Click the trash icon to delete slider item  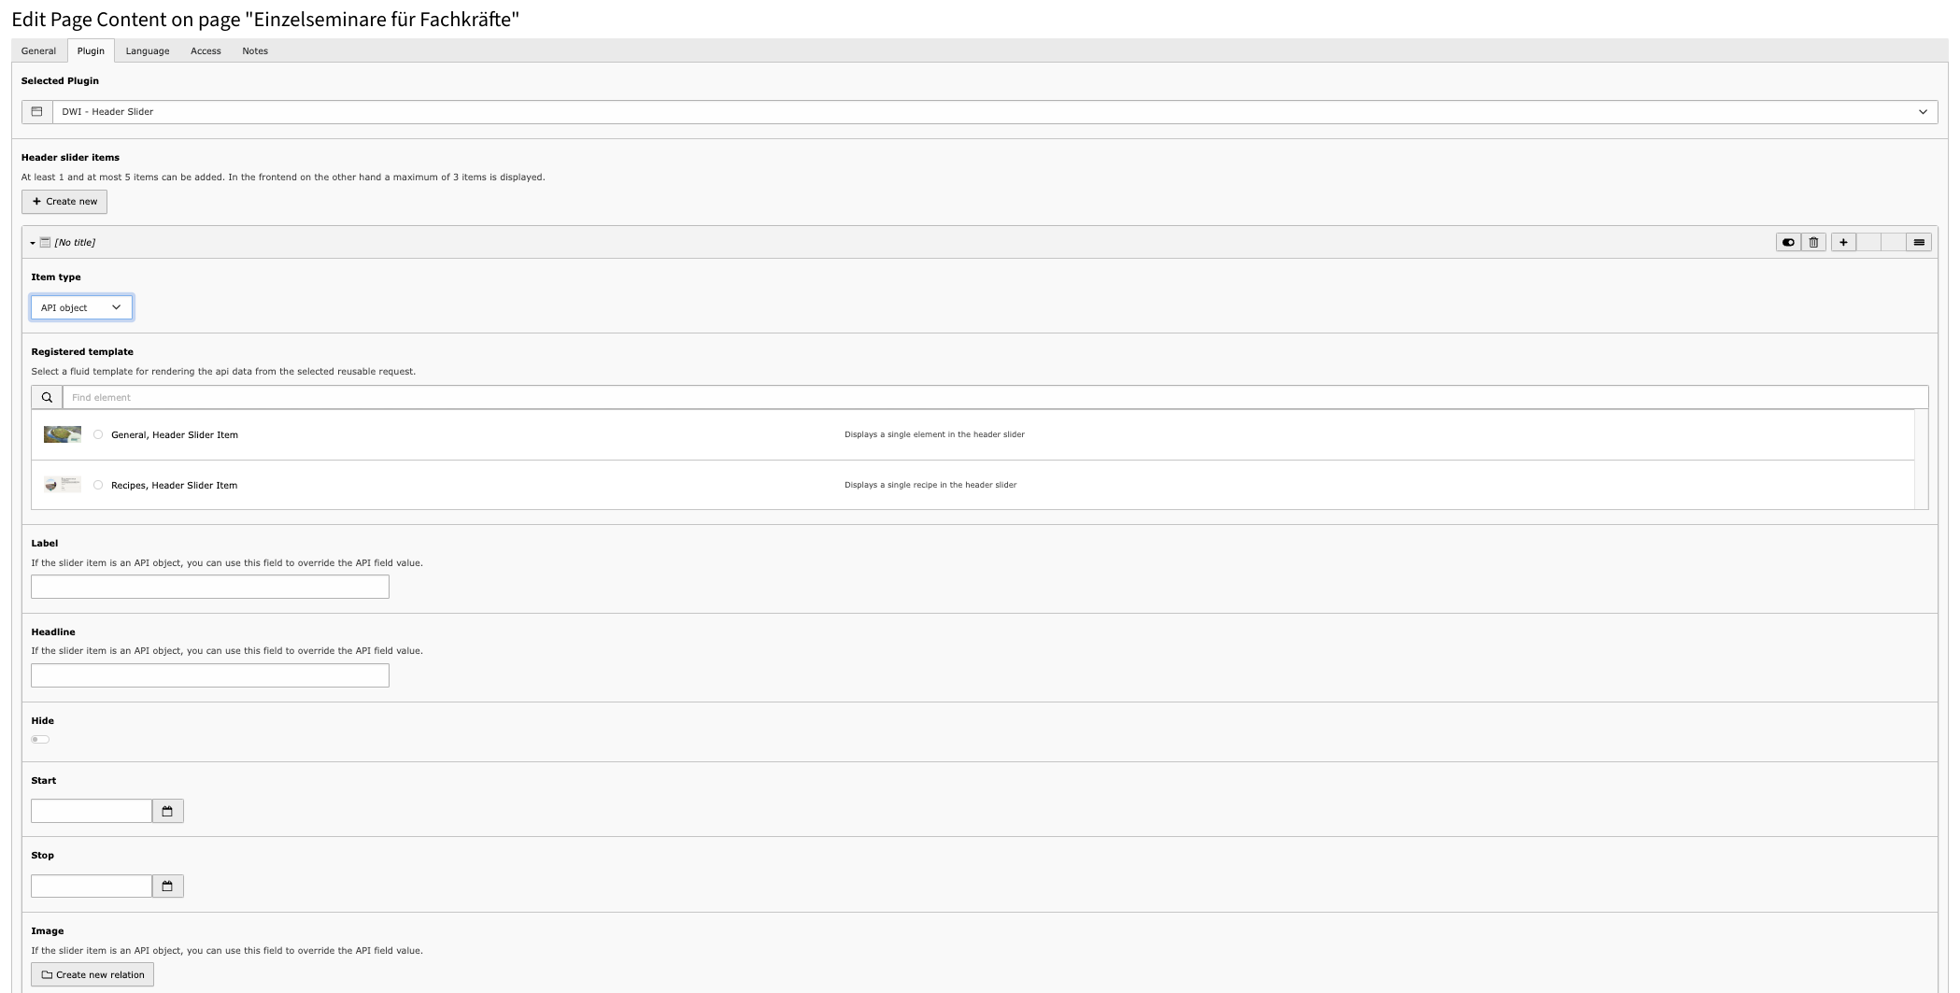1813,243
